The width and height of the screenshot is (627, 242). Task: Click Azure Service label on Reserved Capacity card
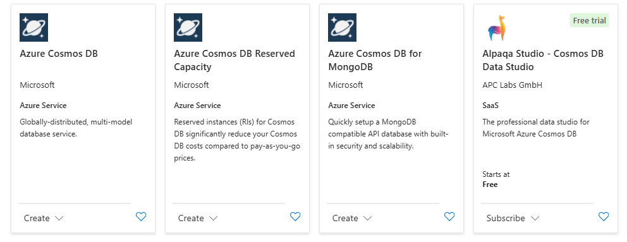click(197, 106)
